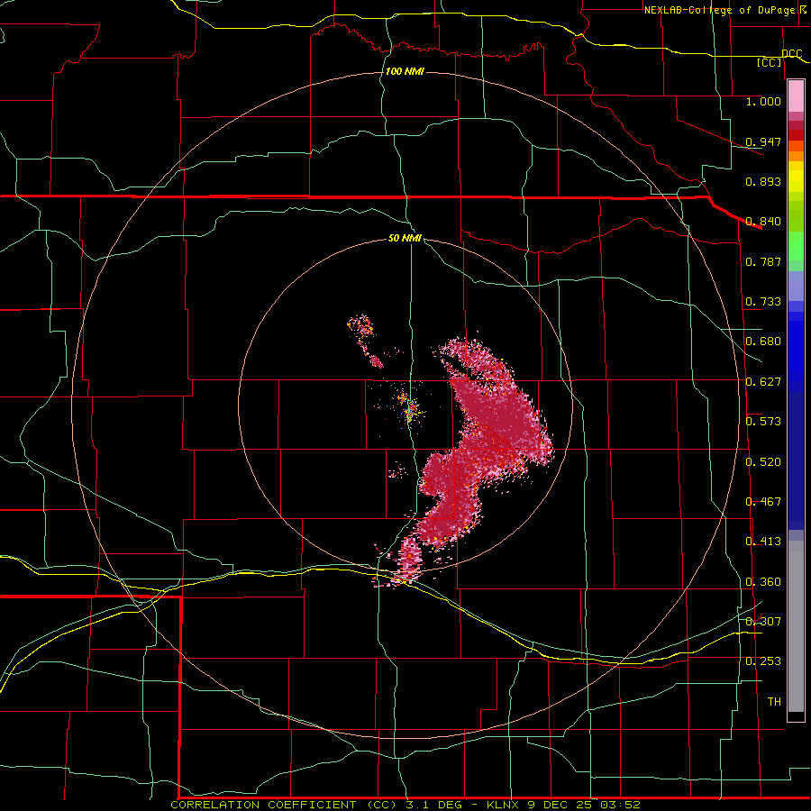
Task: Click the TH threshold label
Action: pyautogui.click(x=774, y=702)
